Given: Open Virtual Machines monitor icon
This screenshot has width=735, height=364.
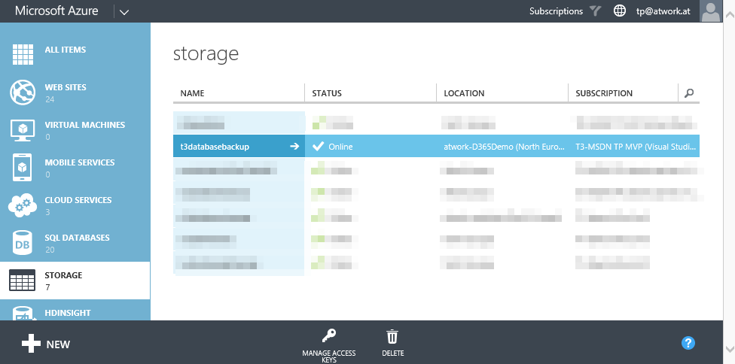Looking at the screenshot, I should coord(23,130).
